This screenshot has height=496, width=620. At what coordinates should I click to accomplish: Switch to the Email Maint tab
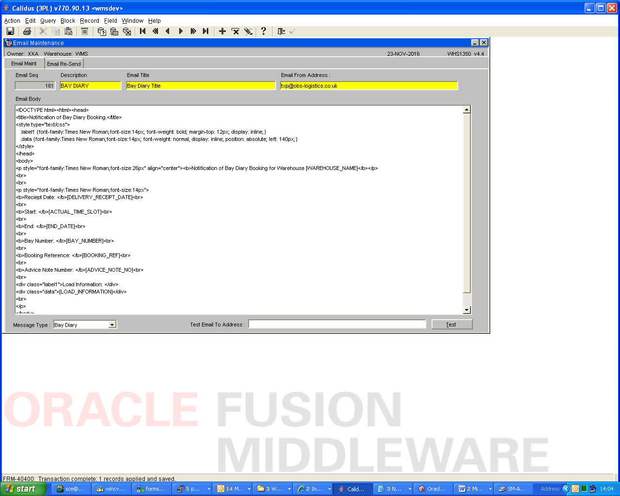[24, 63]
